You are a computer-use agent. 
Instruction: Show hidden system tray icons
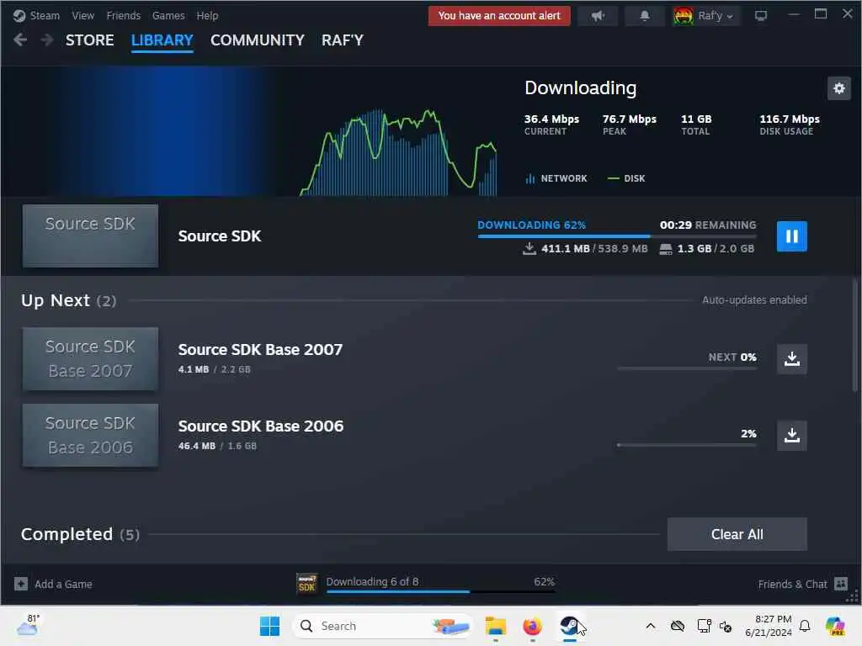pyautogui.click(x=651, y=626)
